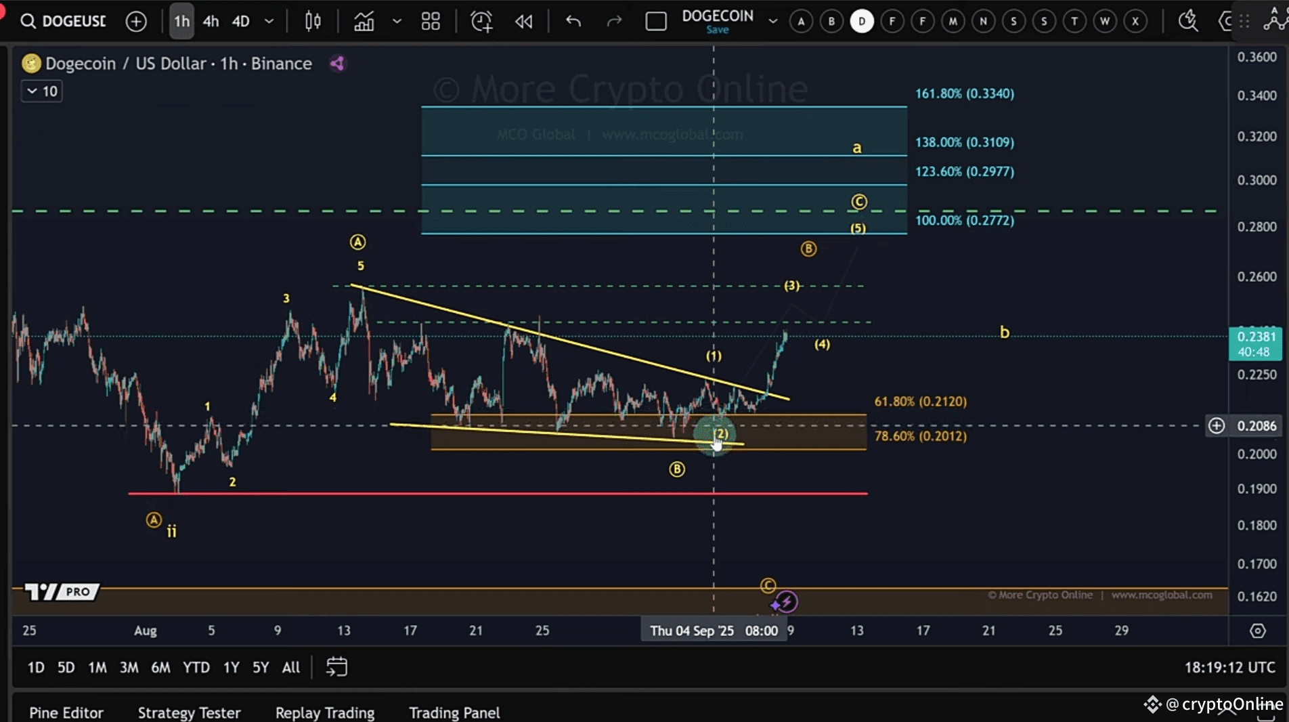This screenshot has width=1289, height=722.
Task: Set the range to 5Y
Action: point(261,667)
